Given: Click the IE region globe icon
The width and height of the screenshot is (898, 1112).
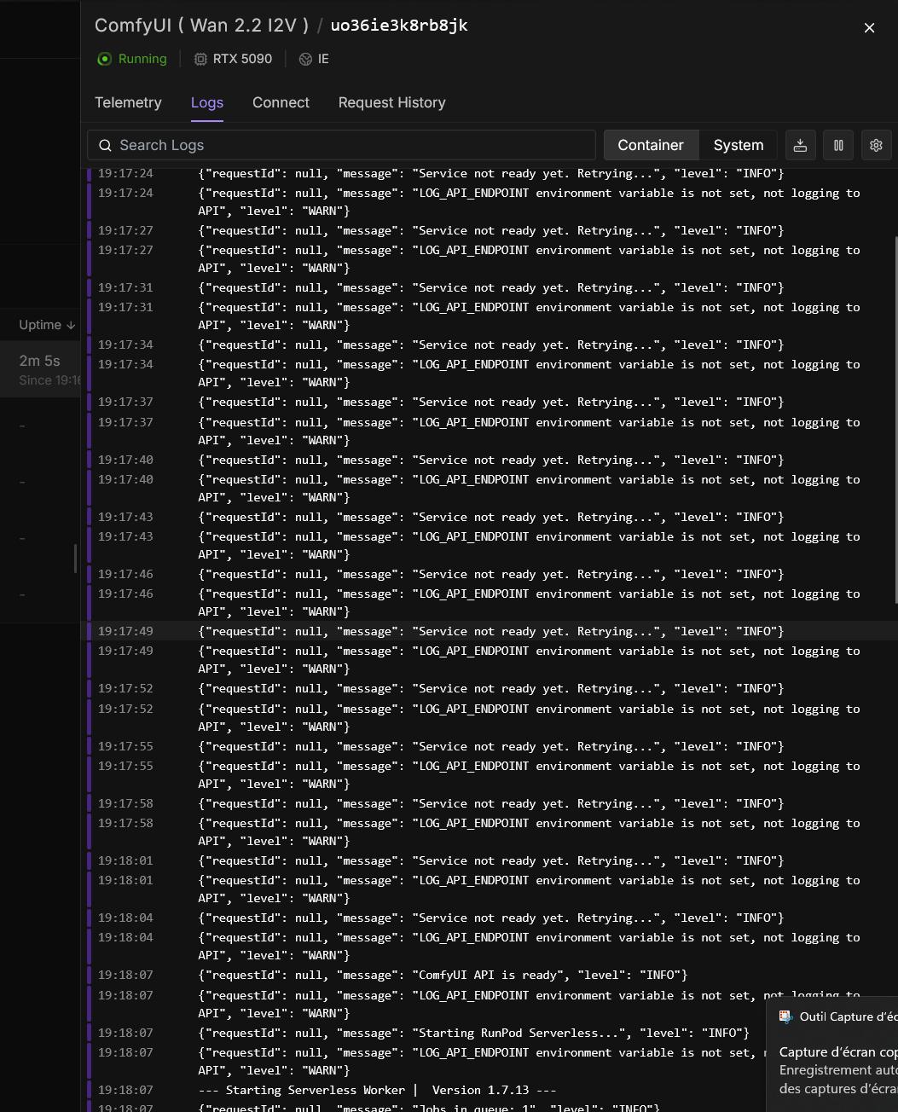Looking at the screenshot, I should [305, 59].
